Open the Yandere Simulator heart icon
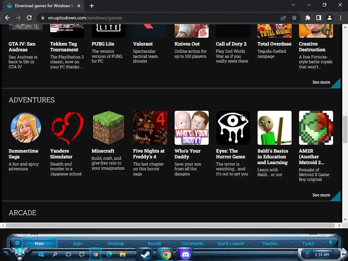348x261 pixels. 67,128
